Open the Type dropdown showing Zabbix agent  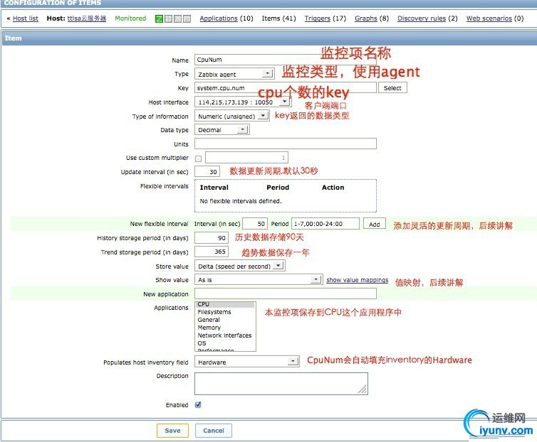234,74
